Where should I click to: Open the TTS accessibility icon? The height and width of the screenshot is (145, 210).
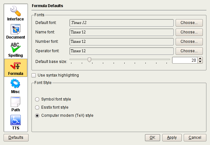click(16, 120)
